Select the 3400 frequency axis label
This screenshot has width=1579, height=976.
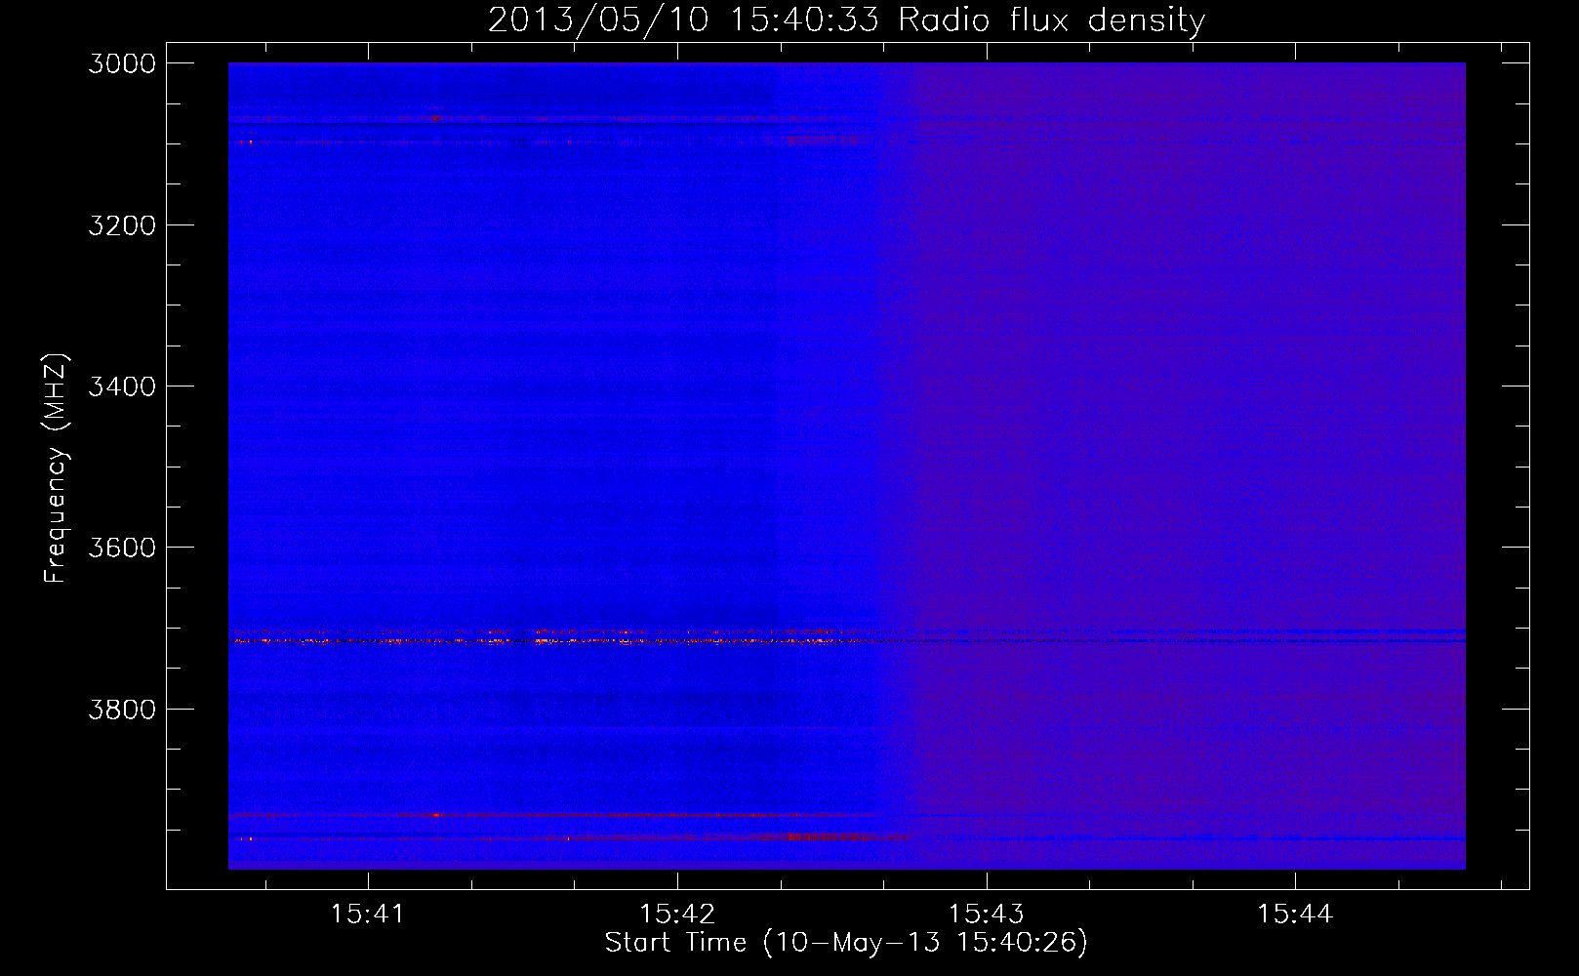point(122,386)
